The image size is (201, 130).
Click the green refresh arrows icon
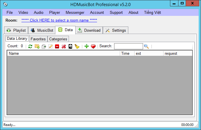click(x=30, y=46)
